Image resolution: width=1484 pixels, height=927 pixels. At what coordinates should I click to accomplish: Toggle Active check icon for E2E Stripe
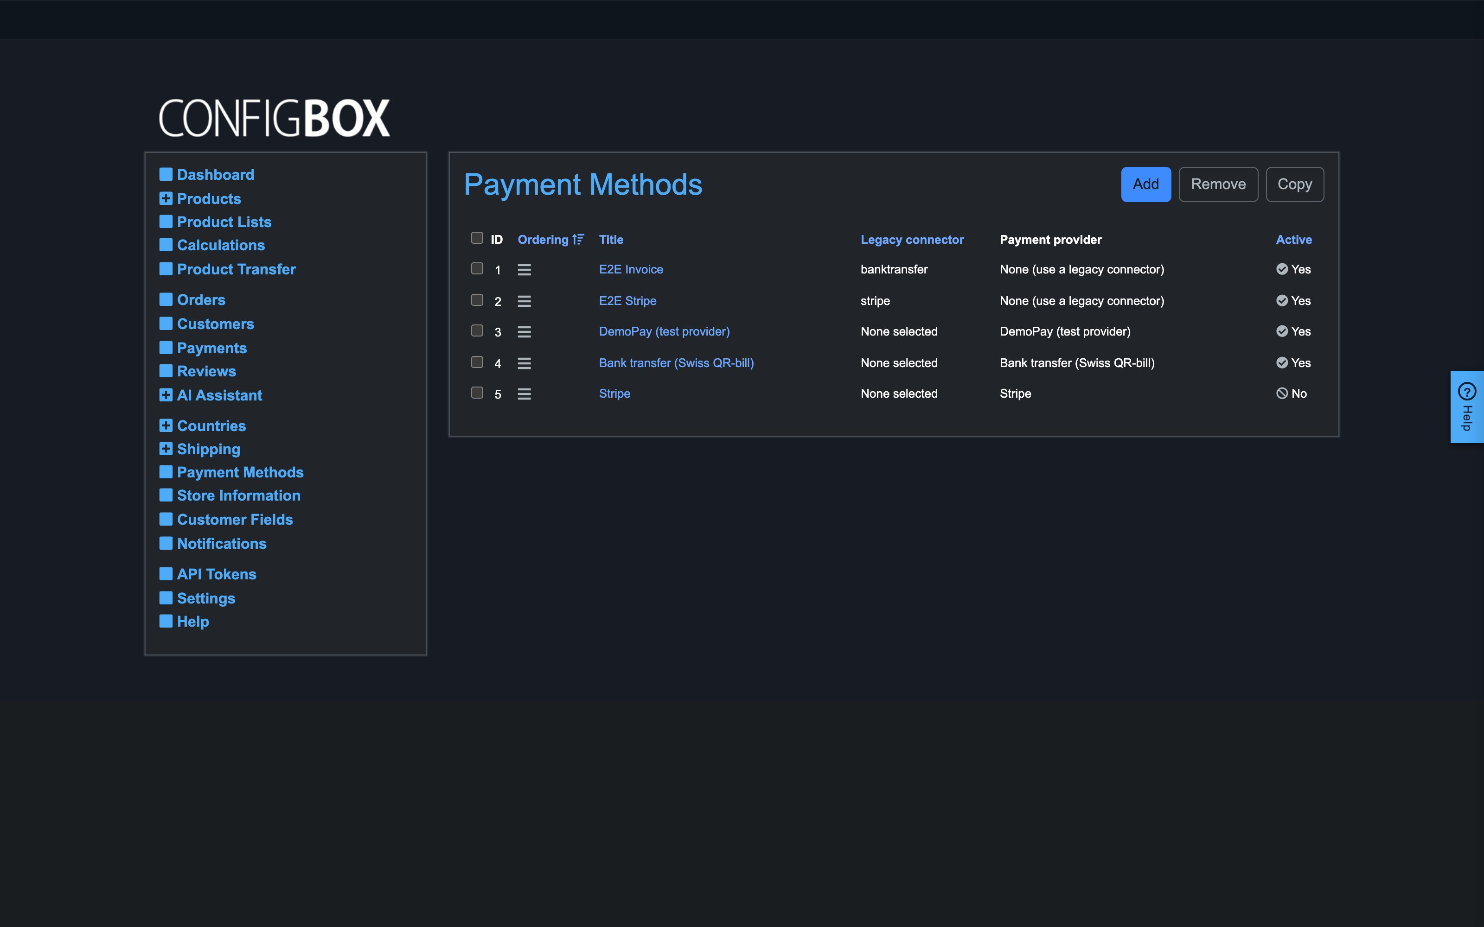(1282, 300)
